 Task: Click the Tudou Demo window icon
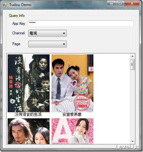(5, 5)
